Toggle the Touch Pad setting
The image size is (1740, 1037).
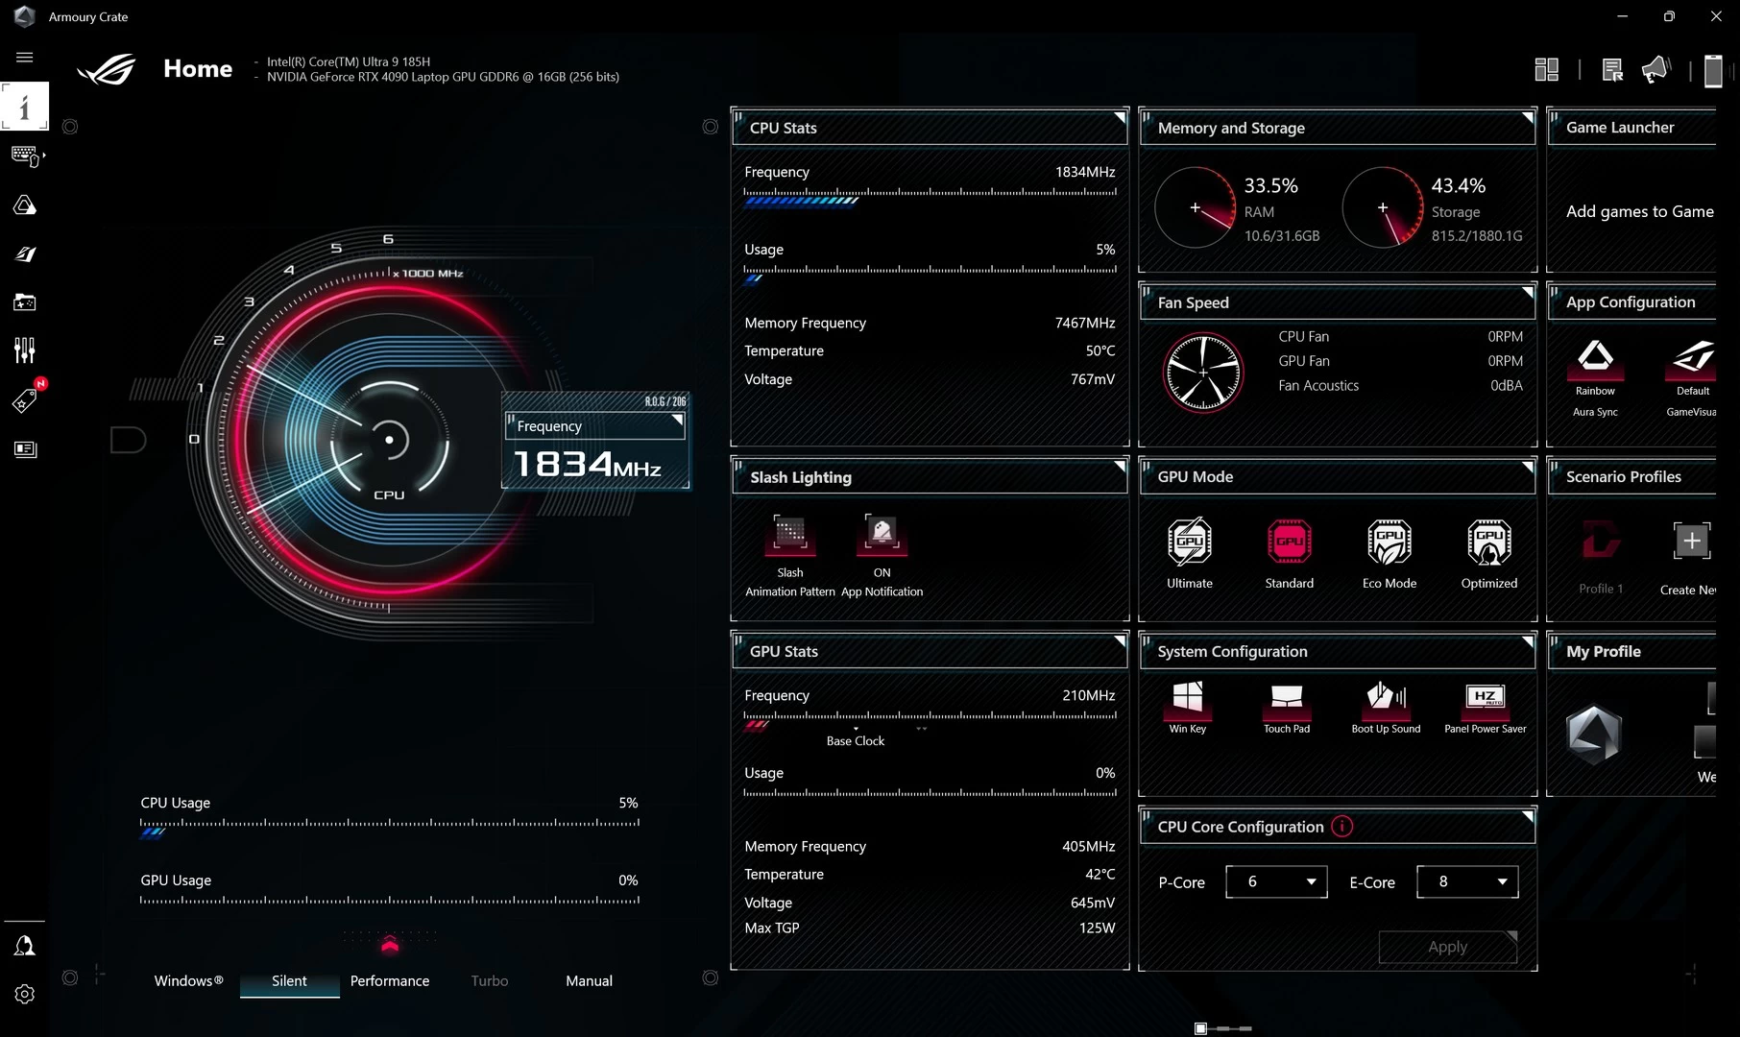click(x=1287, y=698)
